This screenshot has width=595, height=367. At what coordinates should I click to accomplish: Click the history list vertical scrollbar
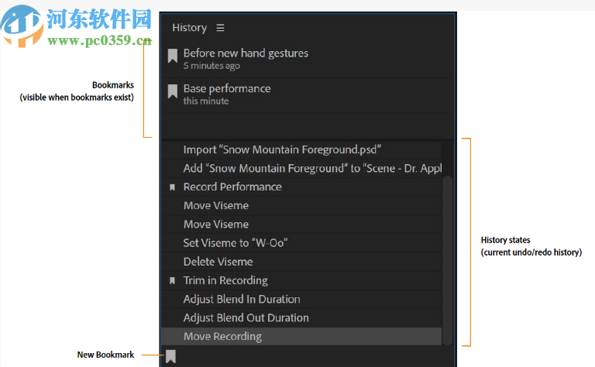click(447, 256)
